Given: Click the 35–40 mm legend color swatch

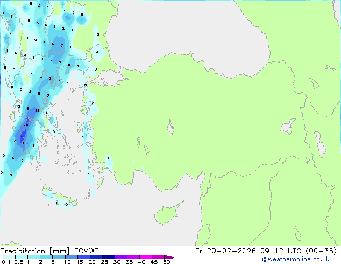Looking at the screenshot, I should tap(133, 257).
